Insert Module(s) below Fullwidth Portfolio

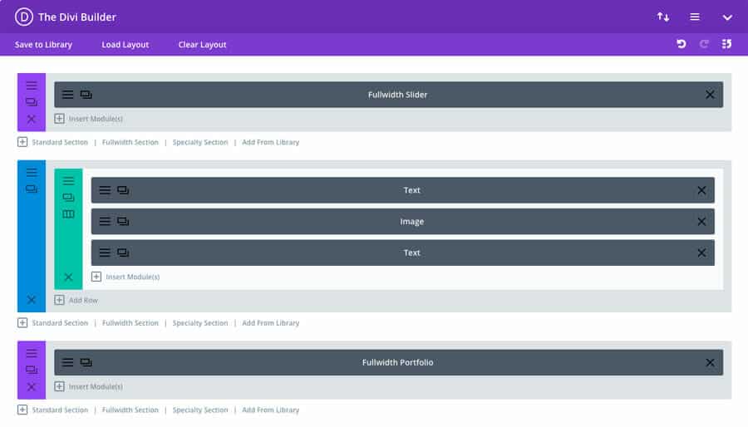coord(89,386)
